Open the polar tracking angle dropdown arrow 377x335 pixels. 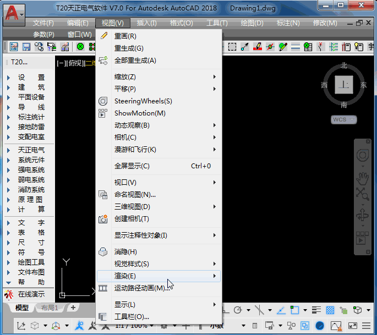click(248, 310)
